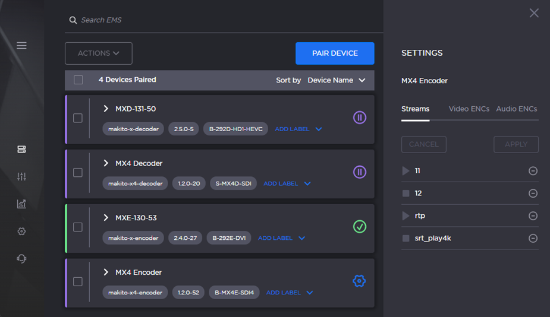The image size is (550, 317).
Task: Click the pause status icon on MXD-131-50
Action: click(x=359, y=118)
